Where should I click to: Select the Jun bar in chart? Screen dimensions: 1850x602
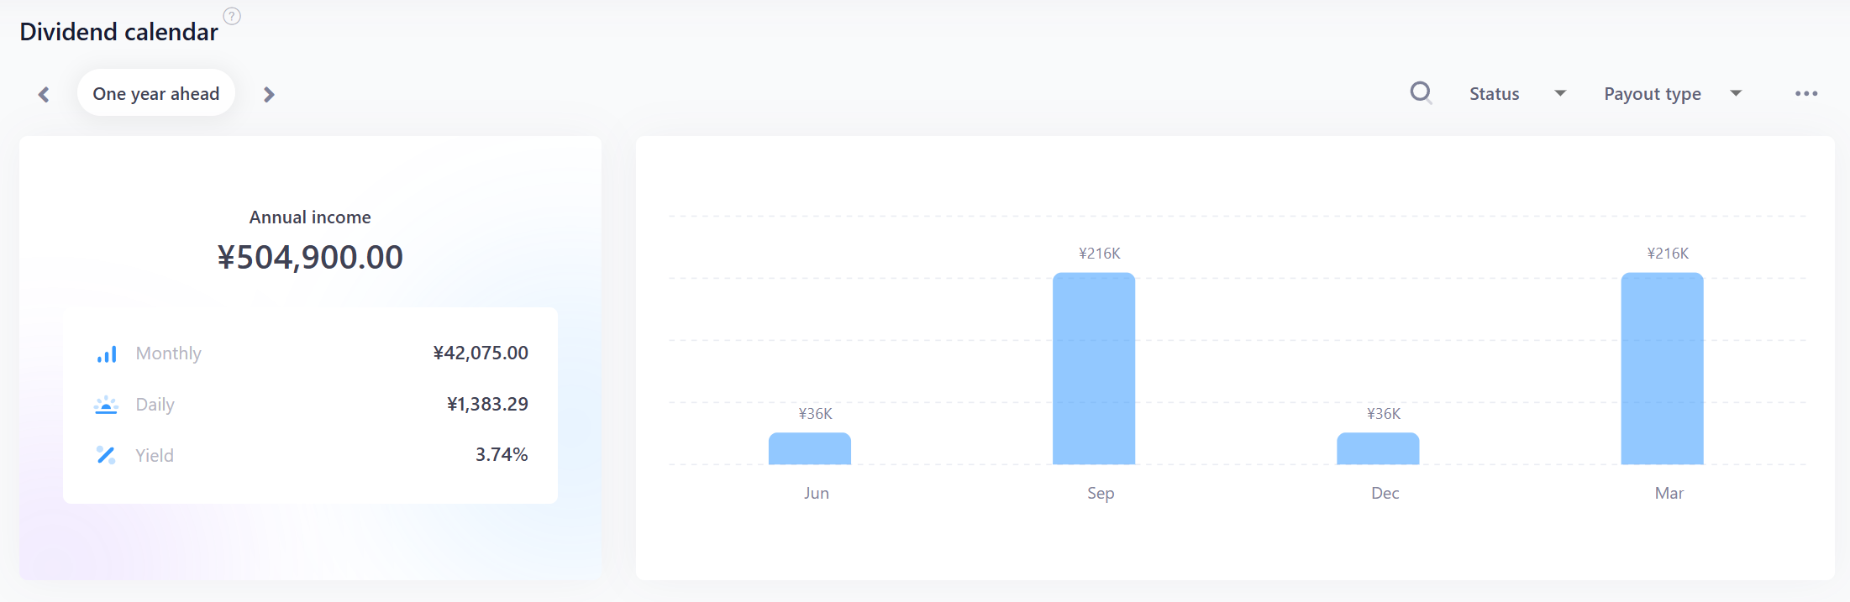point(810,448)
